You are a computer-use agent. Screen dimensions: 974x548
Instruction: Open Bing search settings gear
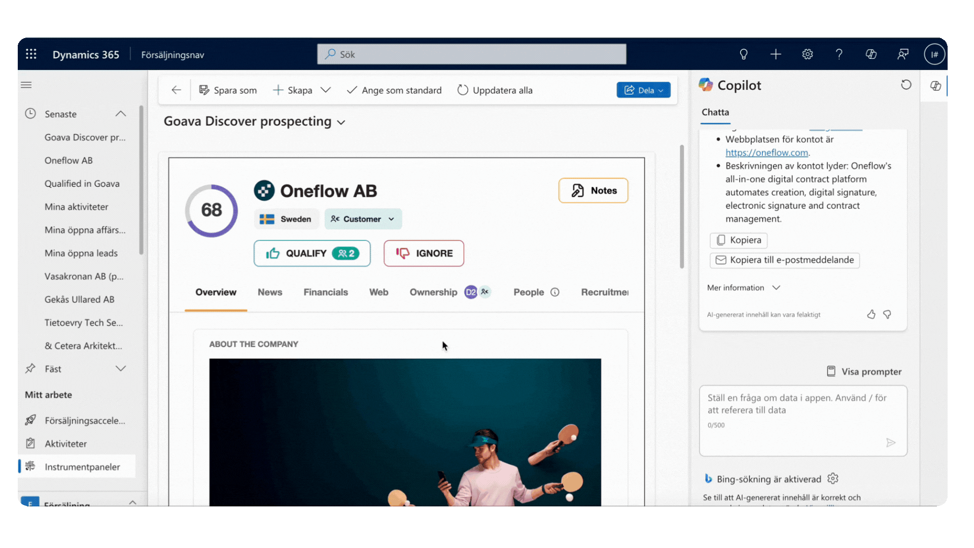click(x=833, y=478)
